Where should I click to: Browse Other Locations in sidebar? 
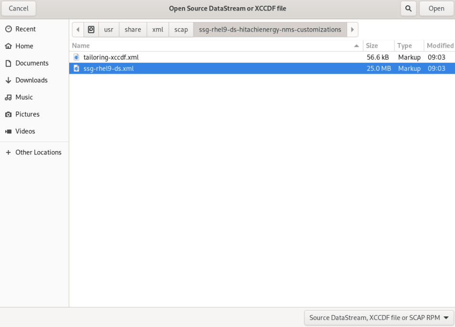coord(38,153)
